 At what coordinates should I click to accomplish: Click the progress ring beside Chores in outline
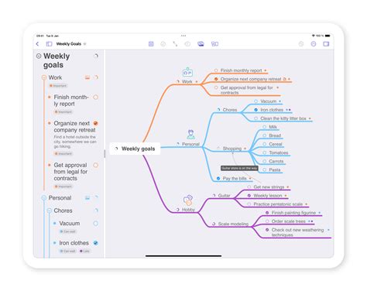point(96,211)
